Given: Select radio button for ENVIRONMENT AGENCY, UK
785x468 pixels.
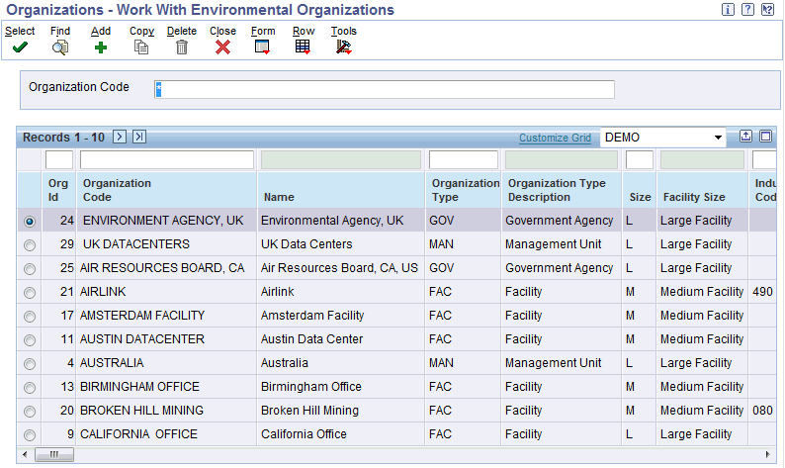Looking at the screenshot, I should (x=30, y=221).
